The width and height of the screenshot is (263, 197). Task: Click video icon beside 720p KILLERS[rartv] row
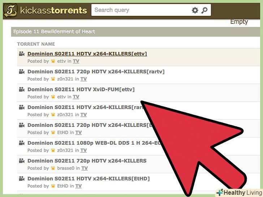pyautogui.click(x=22, y=72)
